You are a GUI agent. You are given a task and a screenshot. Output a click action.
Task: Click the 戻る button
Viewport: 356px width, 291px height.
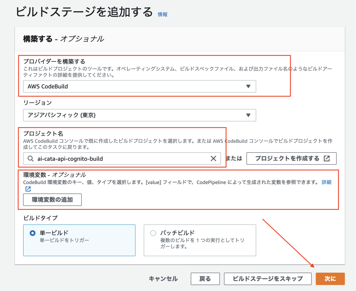tap(205, 279)
